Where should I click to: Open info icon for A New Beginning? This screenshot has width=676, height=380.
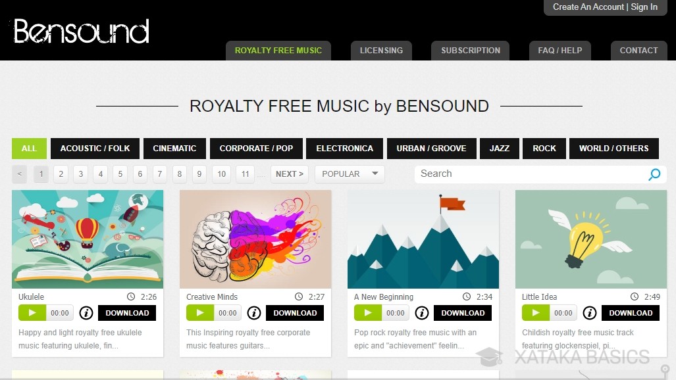422,313
